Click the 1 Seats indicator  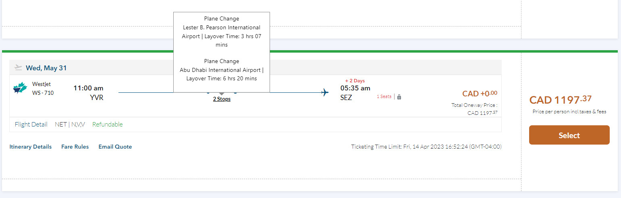click(384, 96)
